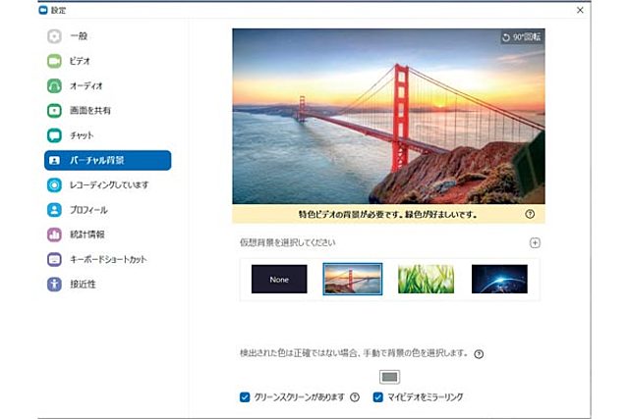Rotate the preview with 90°回転 button

[521, 38]
